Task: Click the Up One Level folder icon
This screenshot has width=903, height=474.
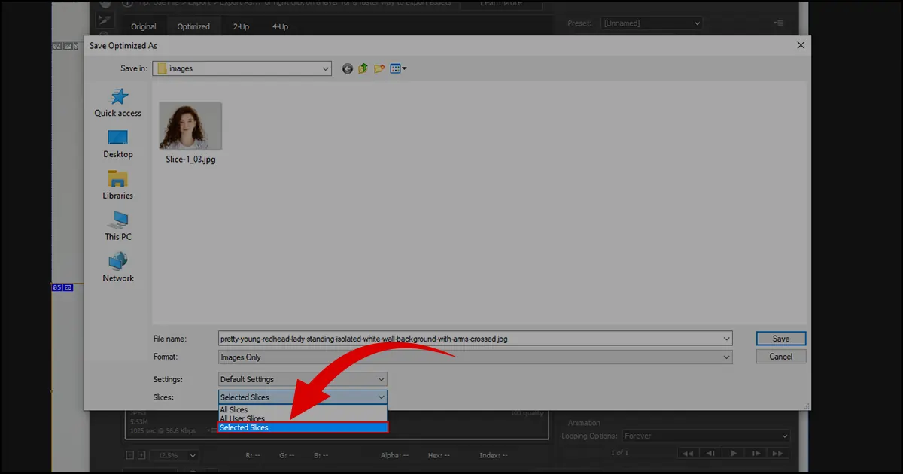Action: [x=363, y=68]
